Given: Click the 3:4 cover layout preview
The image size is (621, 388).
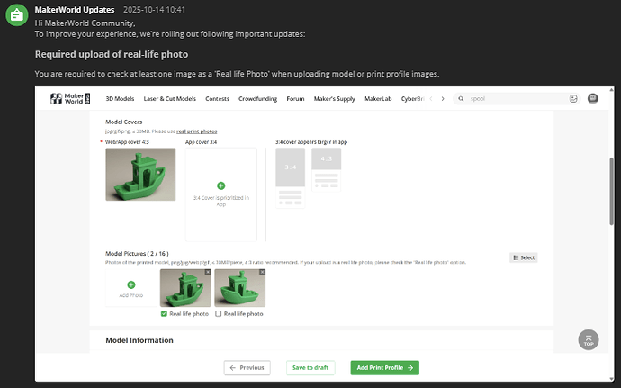Looking at the screenshot, I should pos(291,178).
